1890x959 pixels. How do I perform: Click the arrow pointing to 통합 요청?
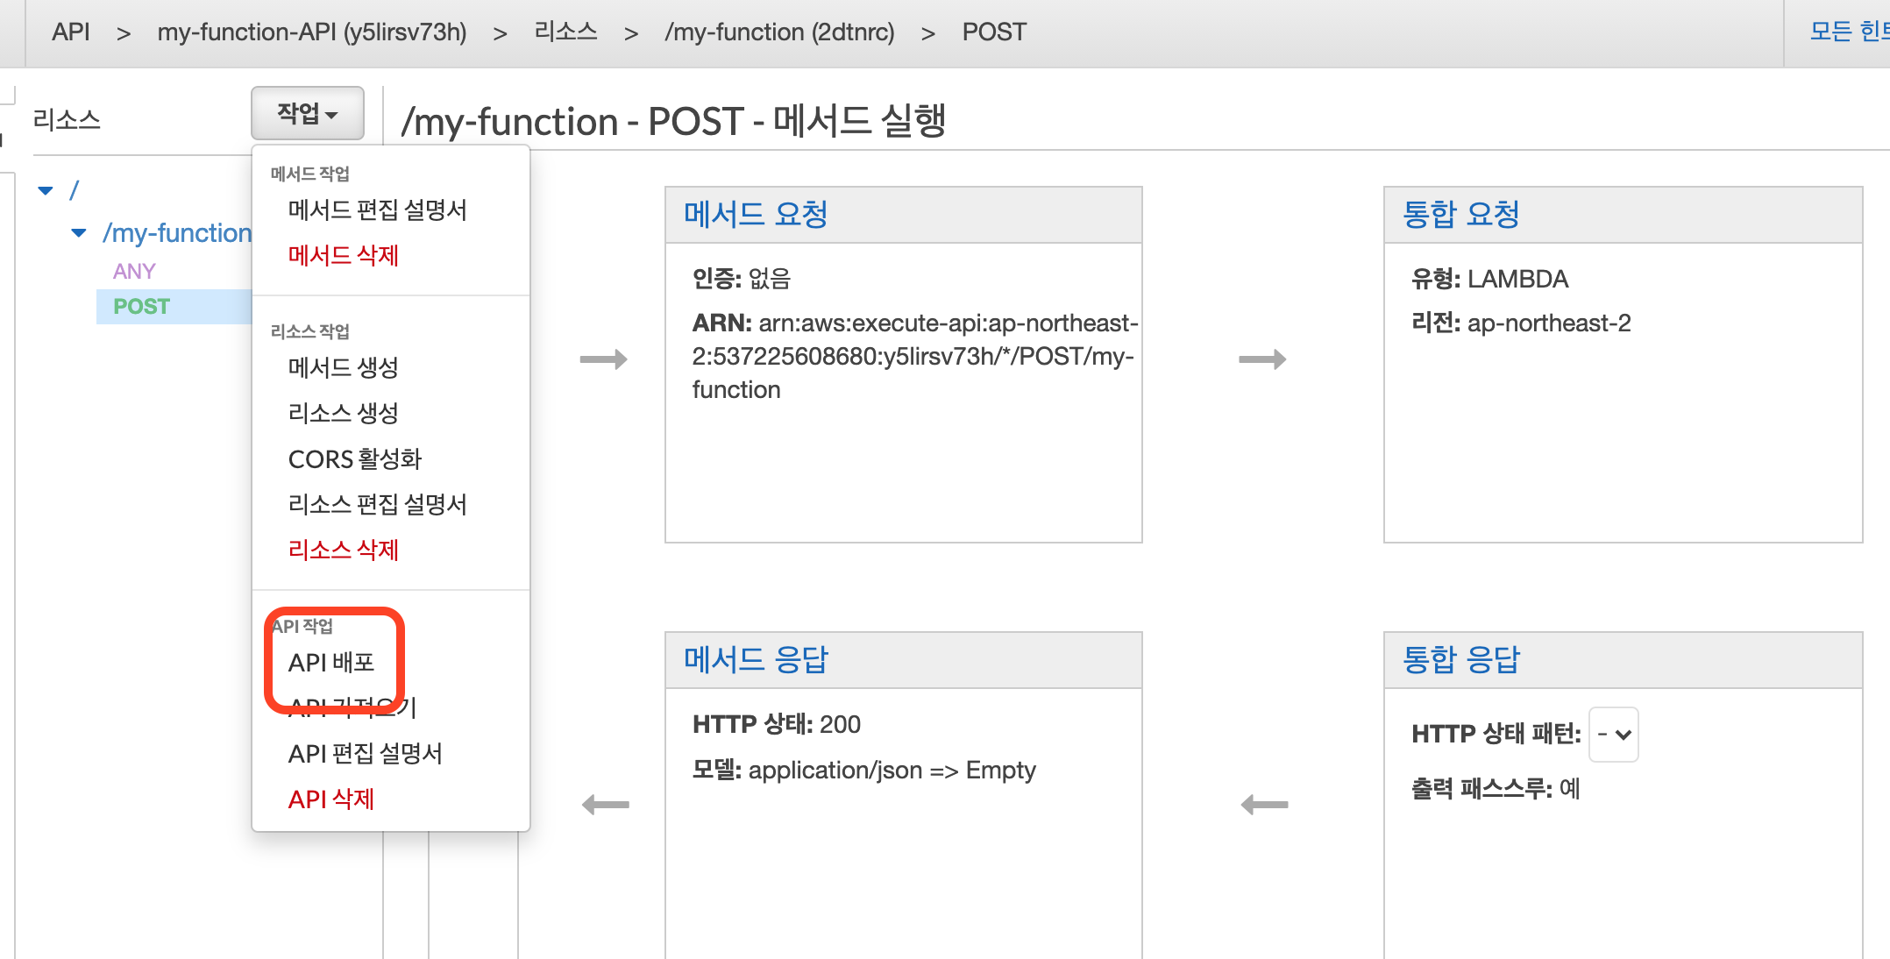click(x=1261, y=359)
